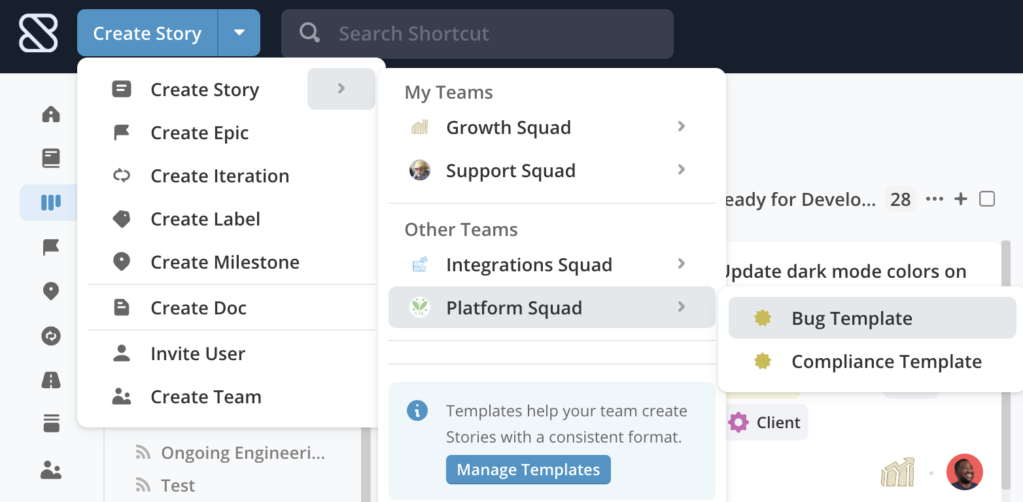
Task: Click the Platform Squad plant icon
Action: pyautogui.click(x=420, y=308)
